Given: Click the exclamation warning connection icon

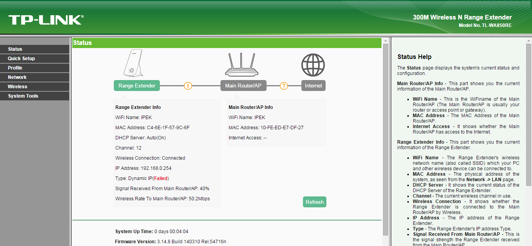Looking at the screenshot, I should [x=188, y=86].
